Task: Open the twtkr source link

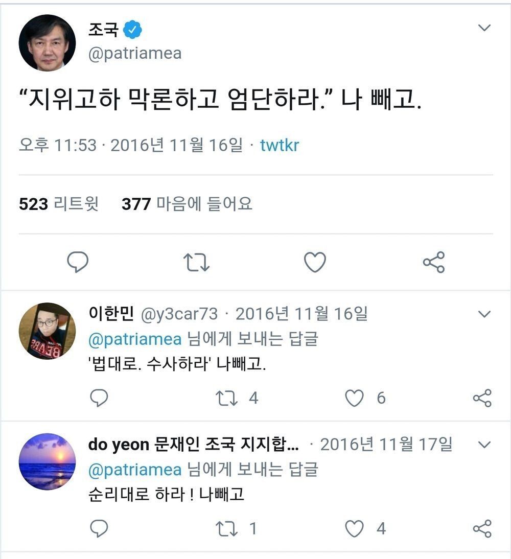Action: click(280, 146)
